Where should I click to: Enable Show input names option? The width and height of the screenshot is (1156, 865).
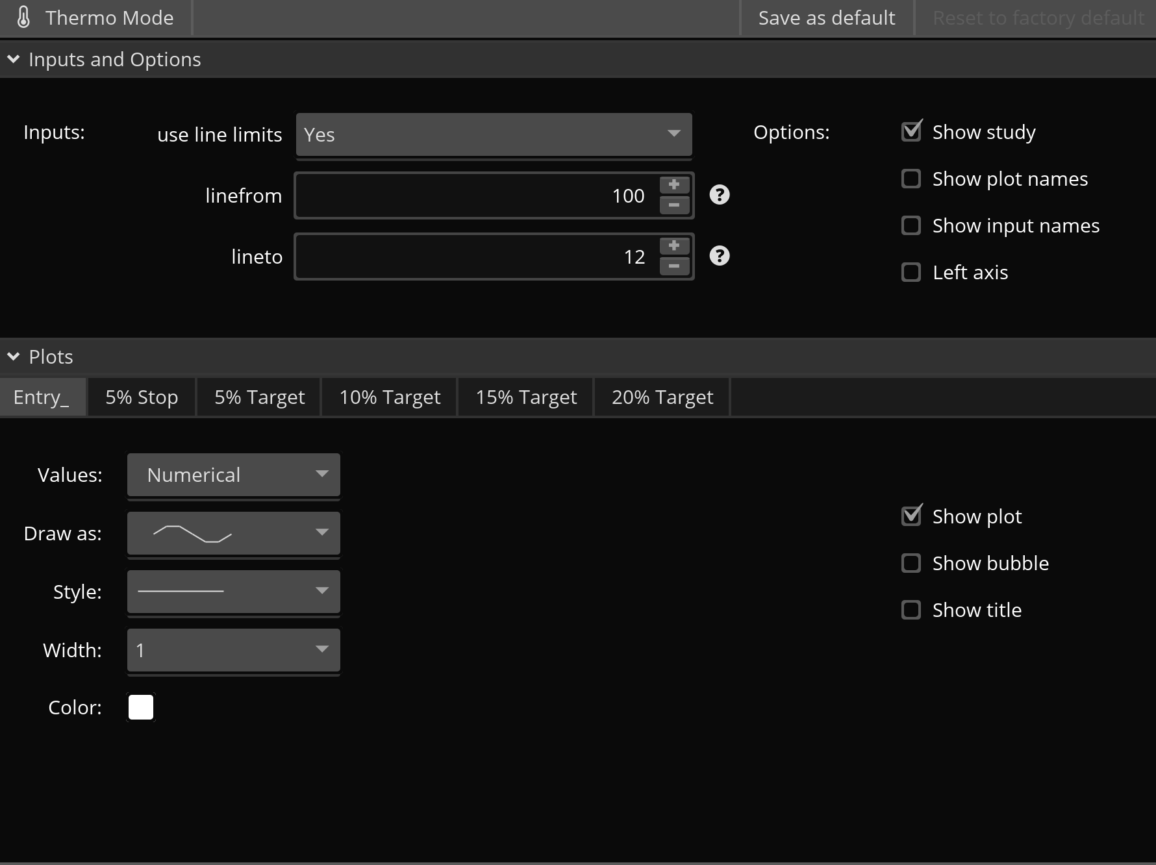[911, 225]
